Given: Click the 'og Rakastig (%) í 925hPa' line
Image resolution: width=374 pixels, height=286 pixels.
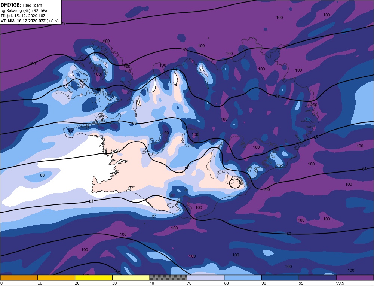Looking at the screenshot, I should [24, 10].
